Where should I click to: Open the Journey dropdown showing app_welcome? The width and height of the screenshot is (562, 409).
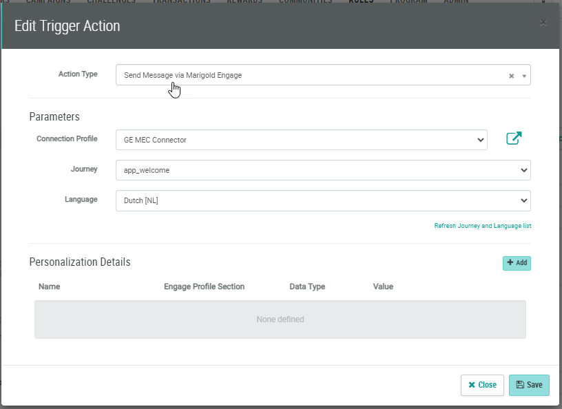pyautogui.click(x=322, y=170)
